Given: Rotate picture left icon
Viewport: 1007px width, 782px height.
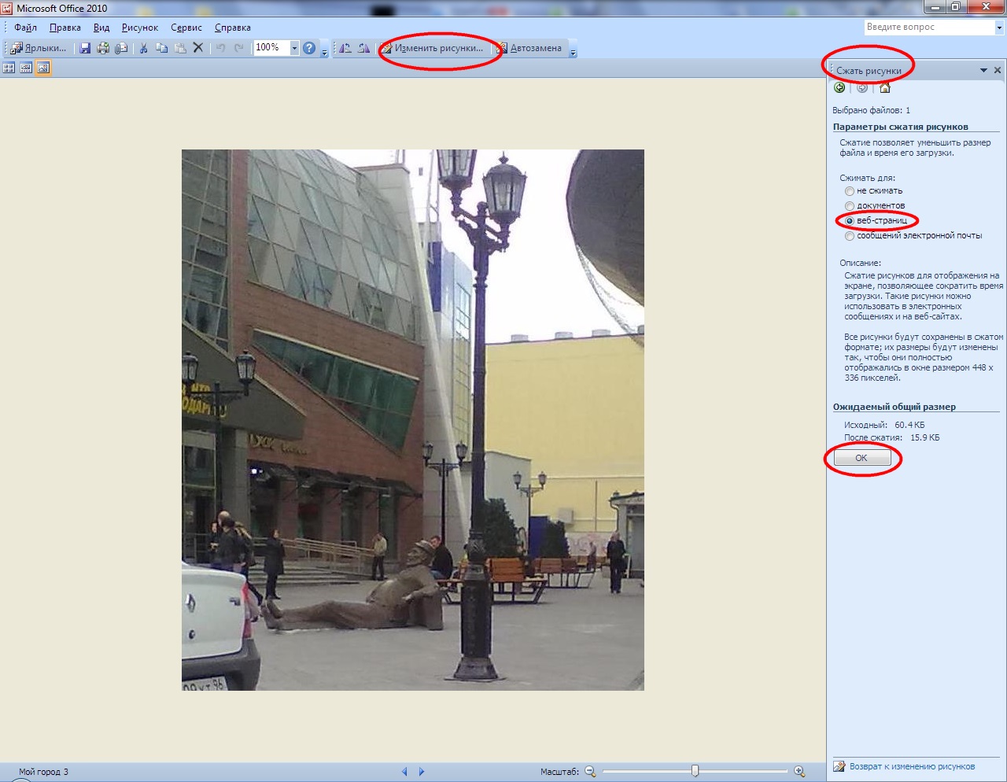Looking at the screenshot, I should click(x=345, y=48).
